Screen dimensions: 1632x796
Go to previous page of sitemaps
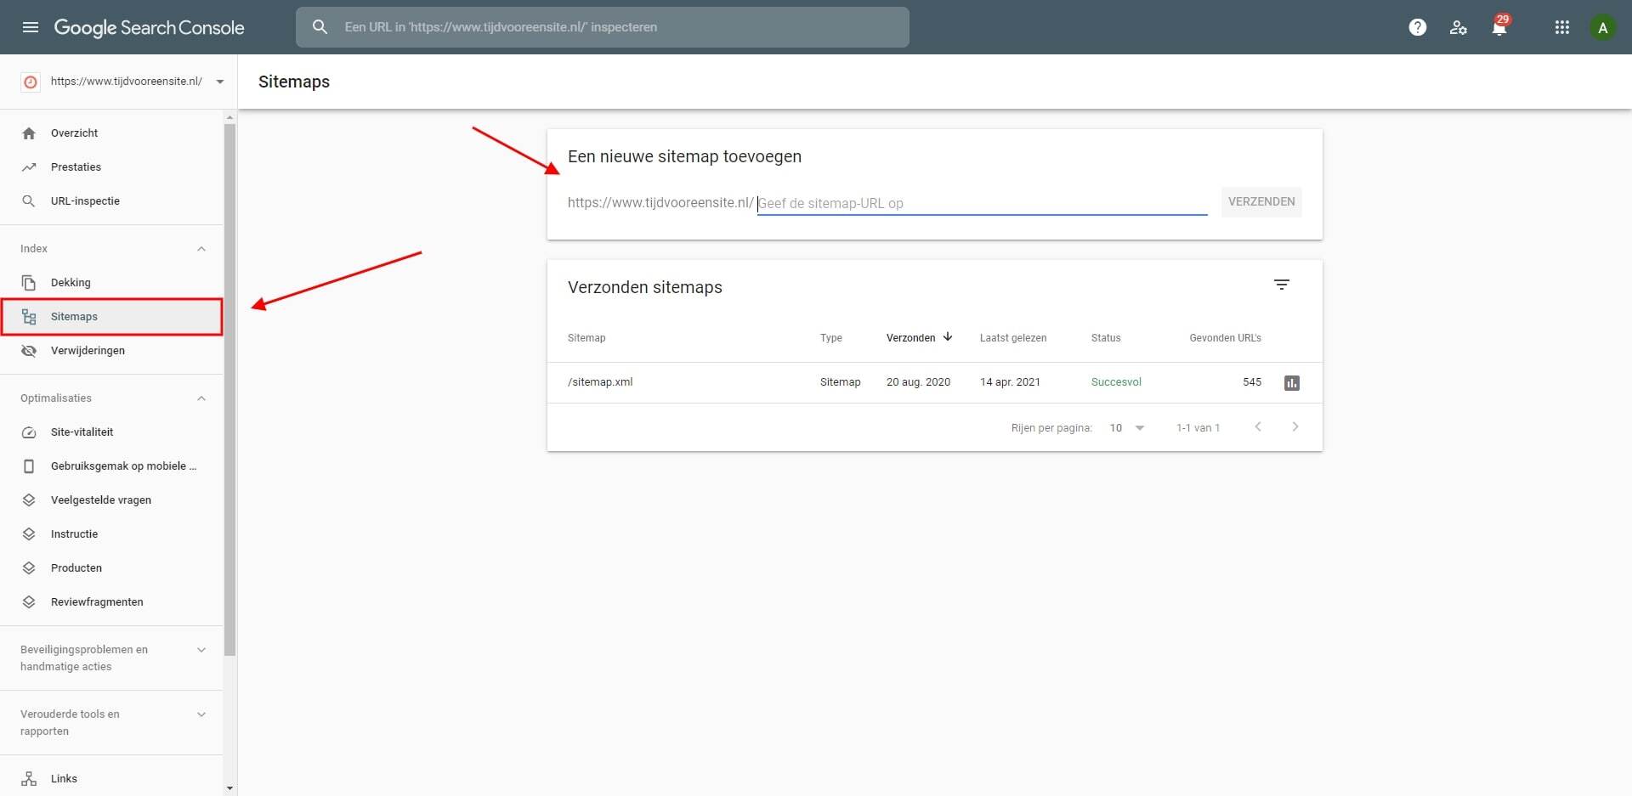coord(1258,426)
